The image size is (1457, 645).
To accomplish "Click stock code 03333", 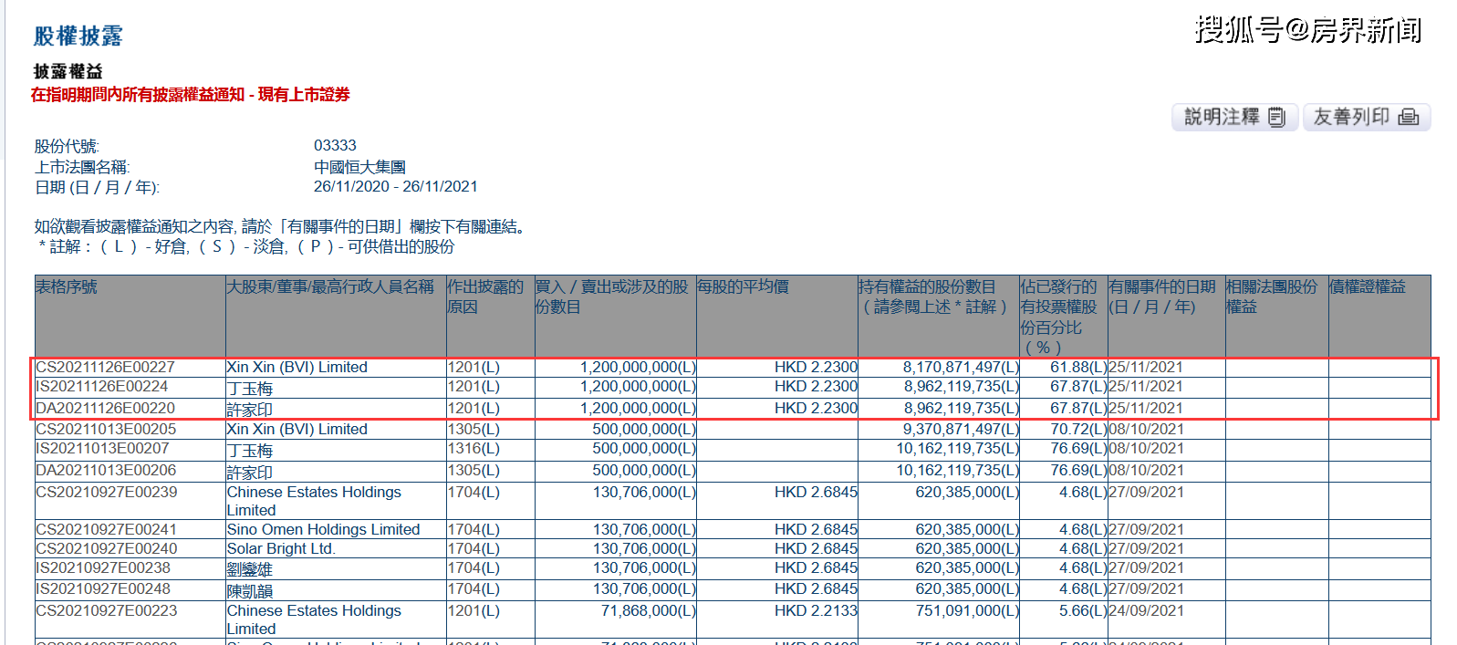I will tap(335, 146).
